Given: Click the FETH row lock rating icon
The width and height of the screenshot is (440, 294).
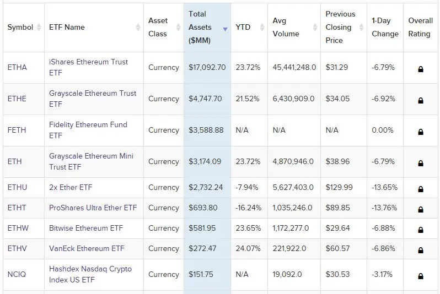Looking at the screenshot, I should click(x=421, y=132).
